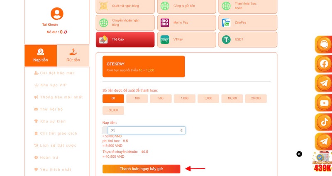Screen dimensions: 332x176
Task: Open Yêu thích nhất list
Action: tap(53, 169)
